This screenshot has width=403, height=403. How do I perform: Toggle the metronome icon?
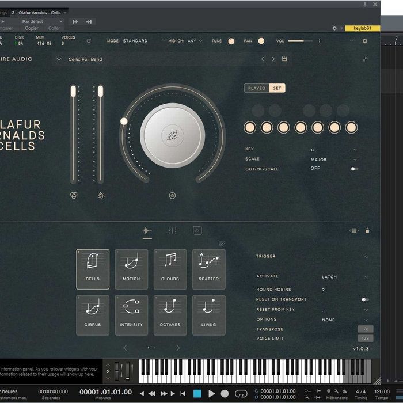pyautogui.click(x=345, y=391)
